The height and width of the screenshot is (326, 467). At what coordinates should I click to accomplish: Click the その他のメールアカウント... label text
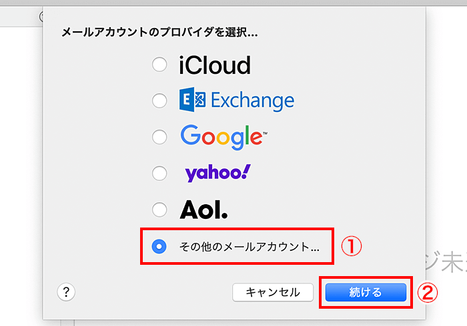250,247
